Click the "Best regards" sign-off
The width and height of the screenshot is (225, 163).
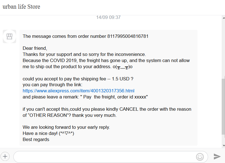(36, 139)
